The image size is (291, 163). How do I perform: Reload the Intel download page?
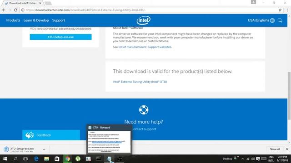(x=16, y=10)
